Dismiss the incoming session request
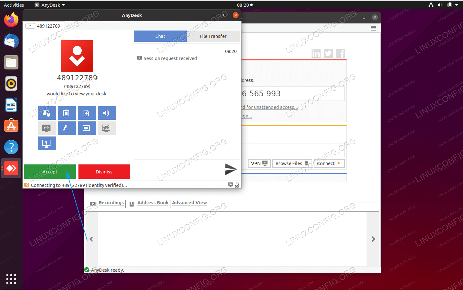The height and width of the screenshot is (290, 463). [x=104, y=171]
